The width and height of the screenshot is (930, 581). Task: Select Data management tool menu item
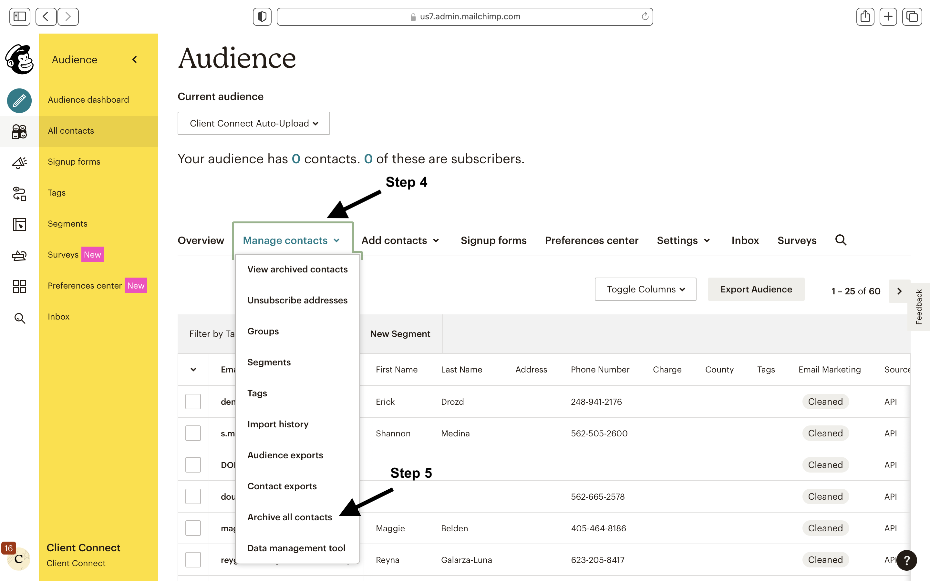click(x=297, y=548)
